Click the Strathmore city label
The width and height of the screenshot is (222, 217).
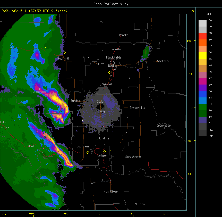click(133, 157)
